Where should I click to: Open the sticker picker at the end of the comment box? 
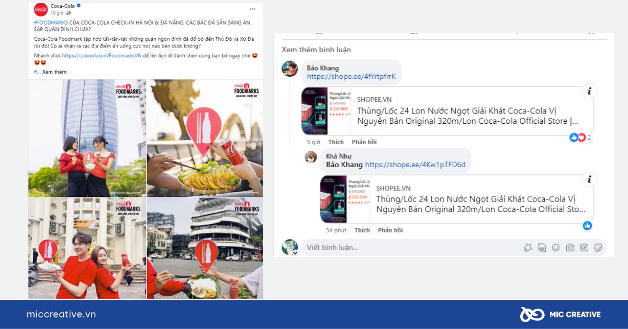click(x=598, y=248)
